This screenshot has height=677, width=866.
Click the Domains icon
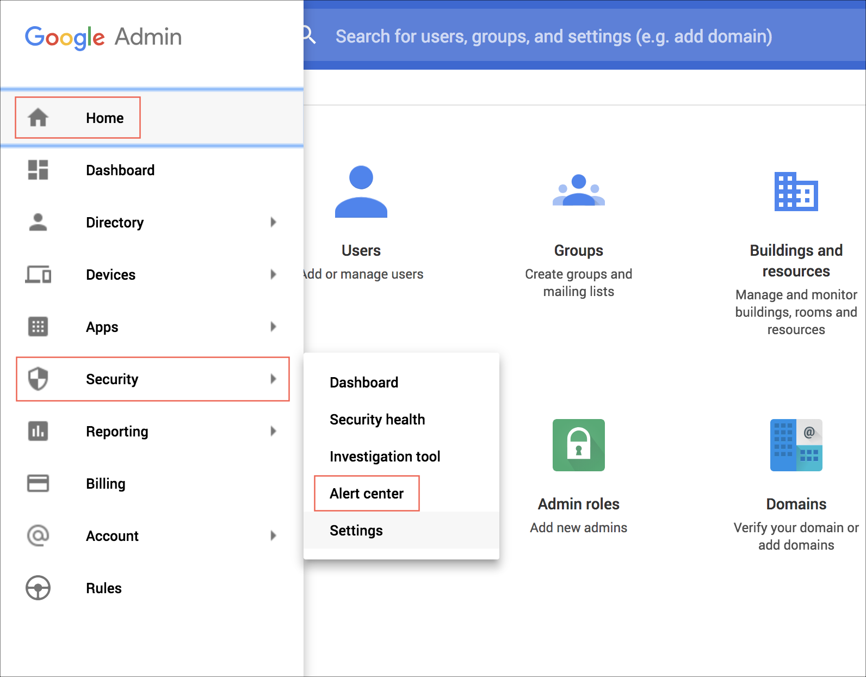[x=796, y=445]
